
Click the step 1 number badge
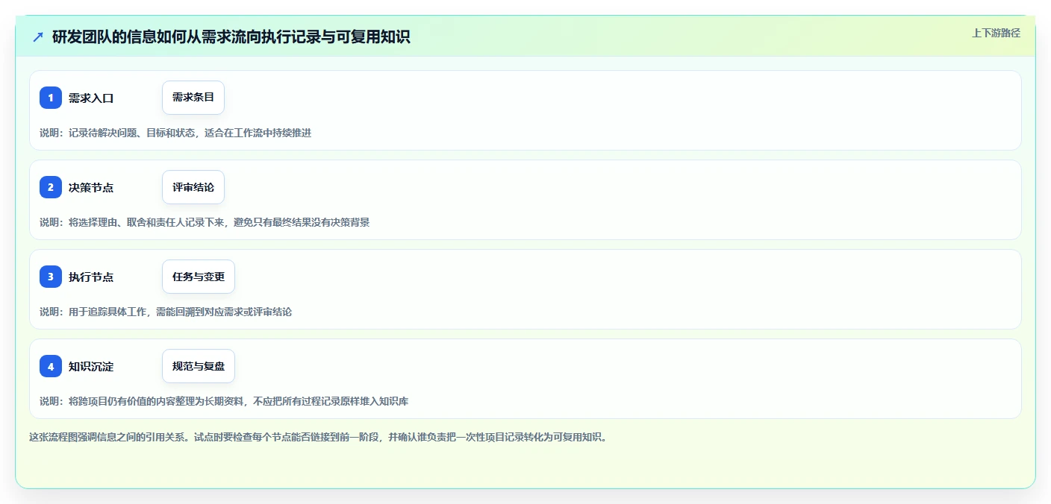click(51, 98)
